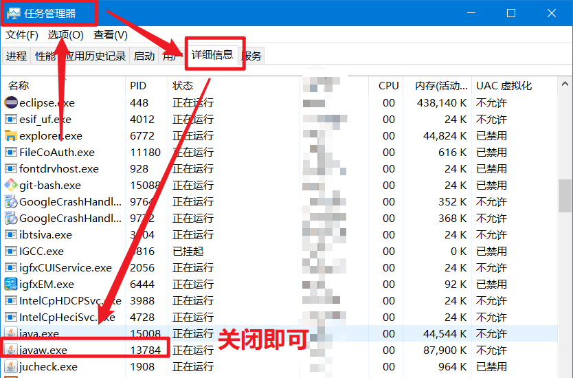Click the explorer.exe folder icon
The width and height of the screenshot is (573, 378).
coord(11,135)
